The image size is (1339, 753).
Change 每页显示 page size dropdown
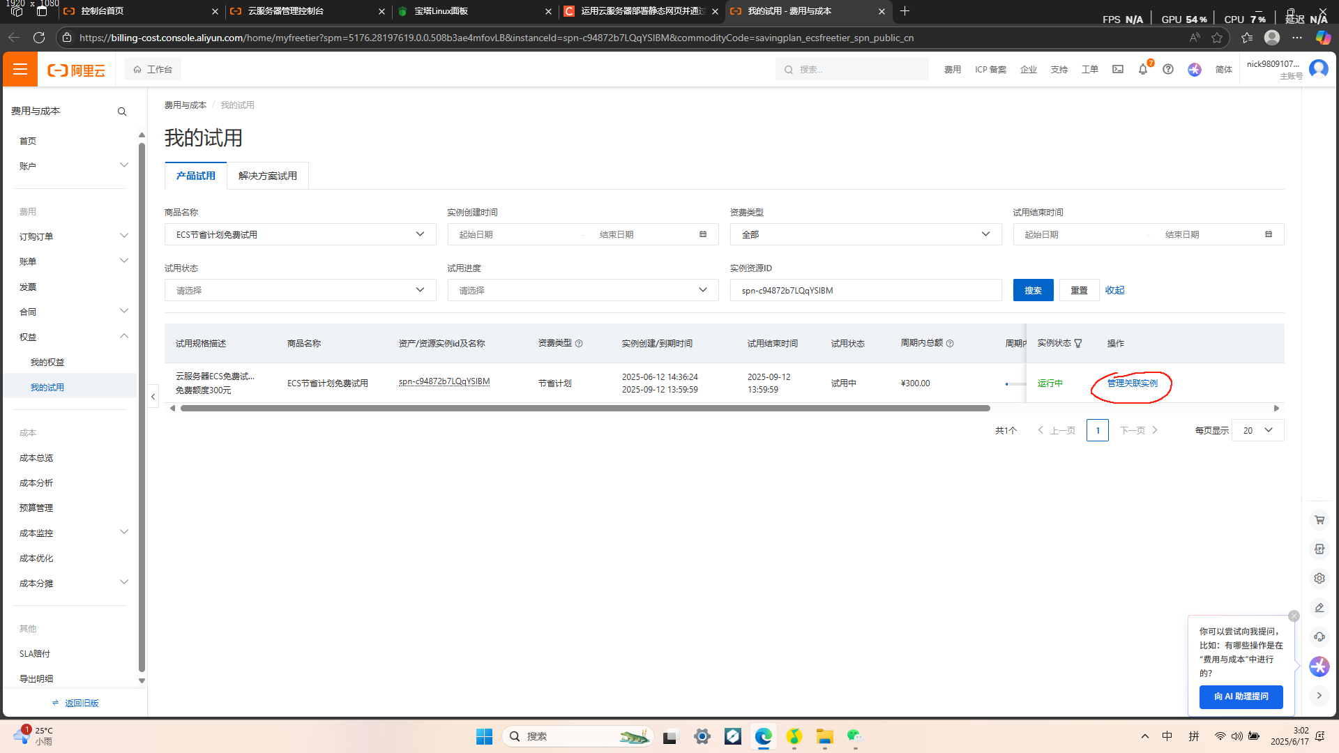pos(1258,430)
